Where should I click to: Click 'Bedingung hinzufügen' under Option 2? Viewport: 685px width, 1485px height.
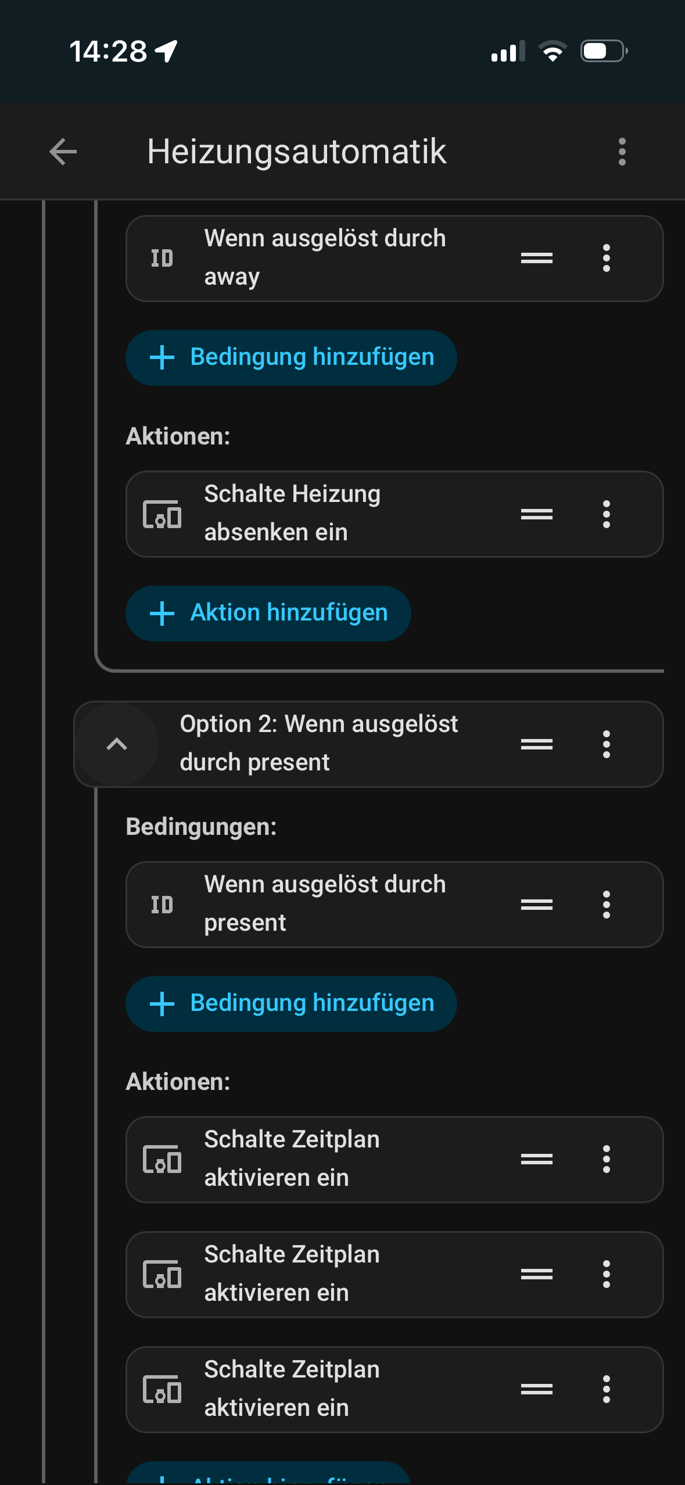[291, 1003]
